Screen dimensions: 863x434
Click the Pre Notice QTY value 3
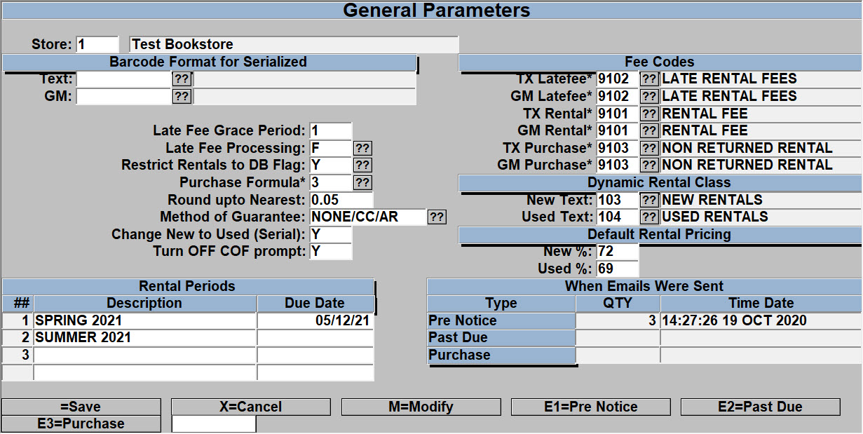pyautogui.click(x=618, y=320)
